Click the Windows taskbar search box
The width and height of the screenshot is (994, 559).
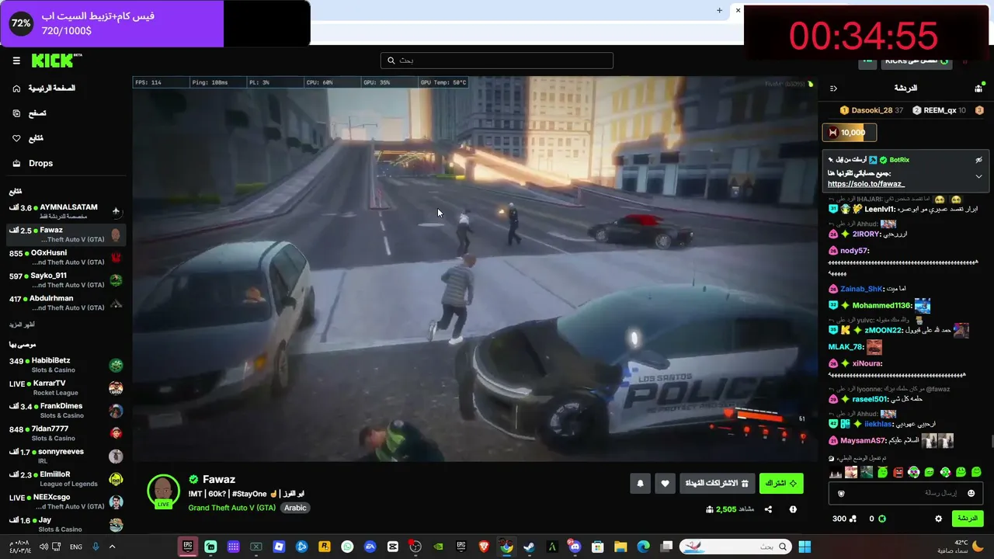click(x=735, y=547)
